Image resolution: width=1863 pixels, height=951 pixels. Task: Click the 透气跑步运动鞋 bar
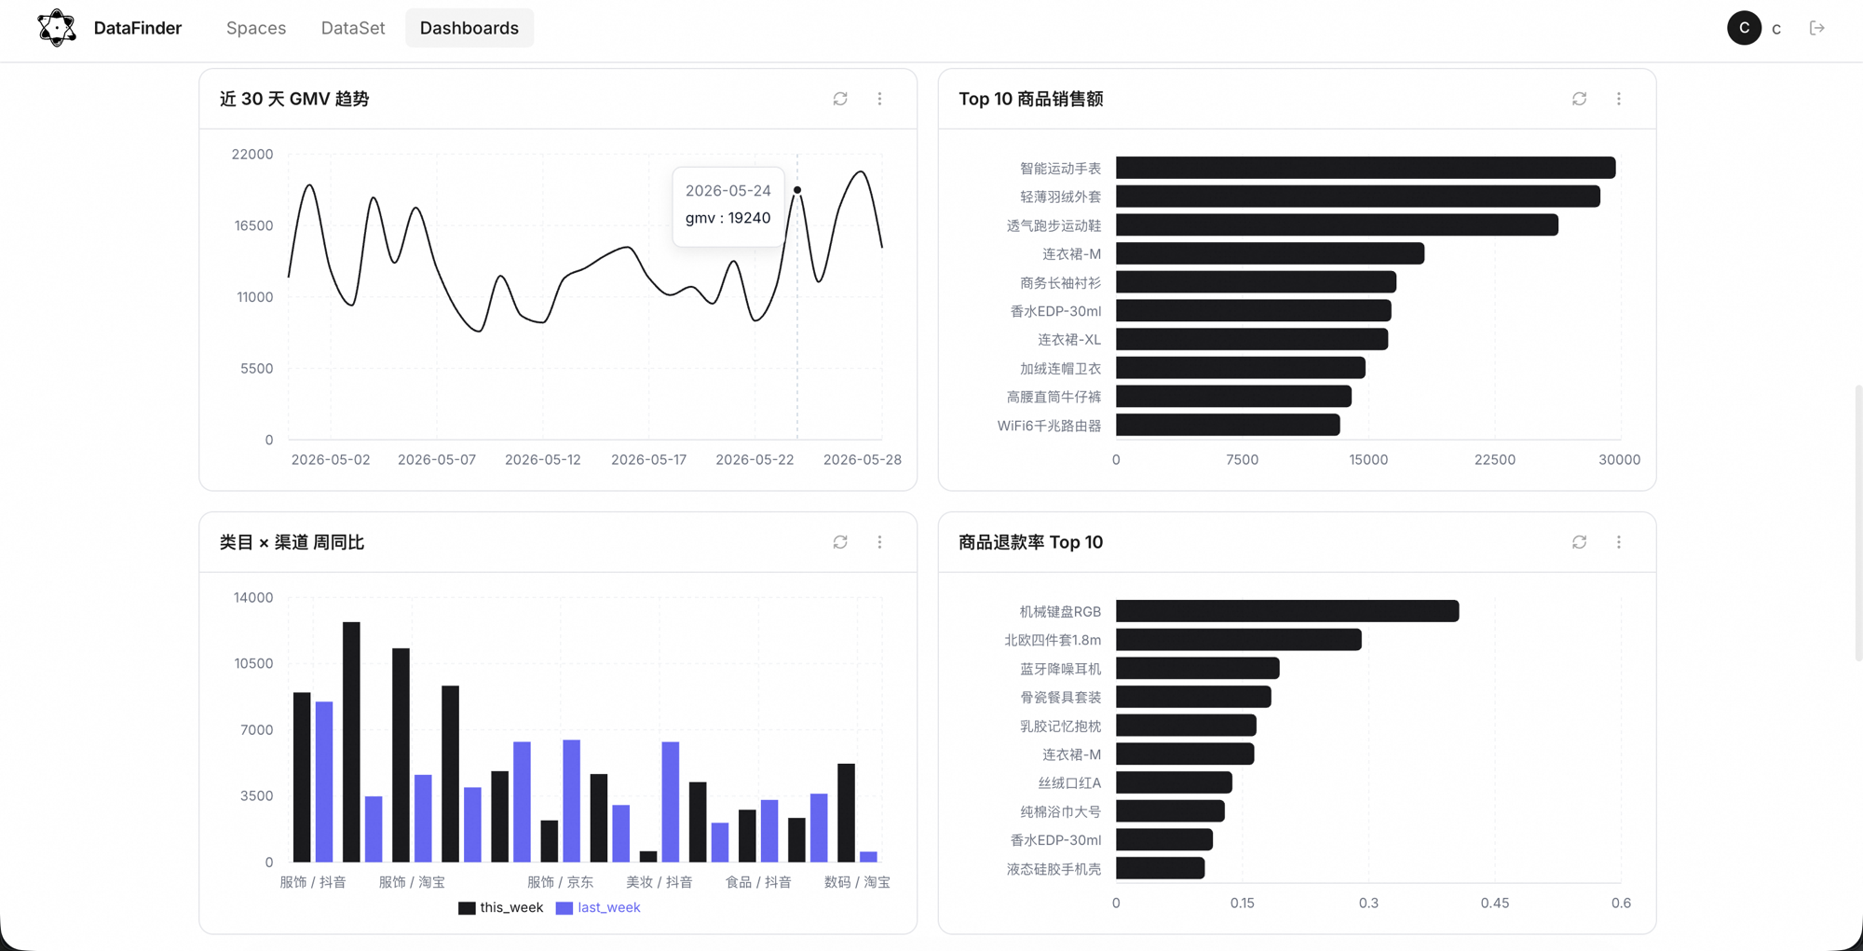(x=1337, y=224)
